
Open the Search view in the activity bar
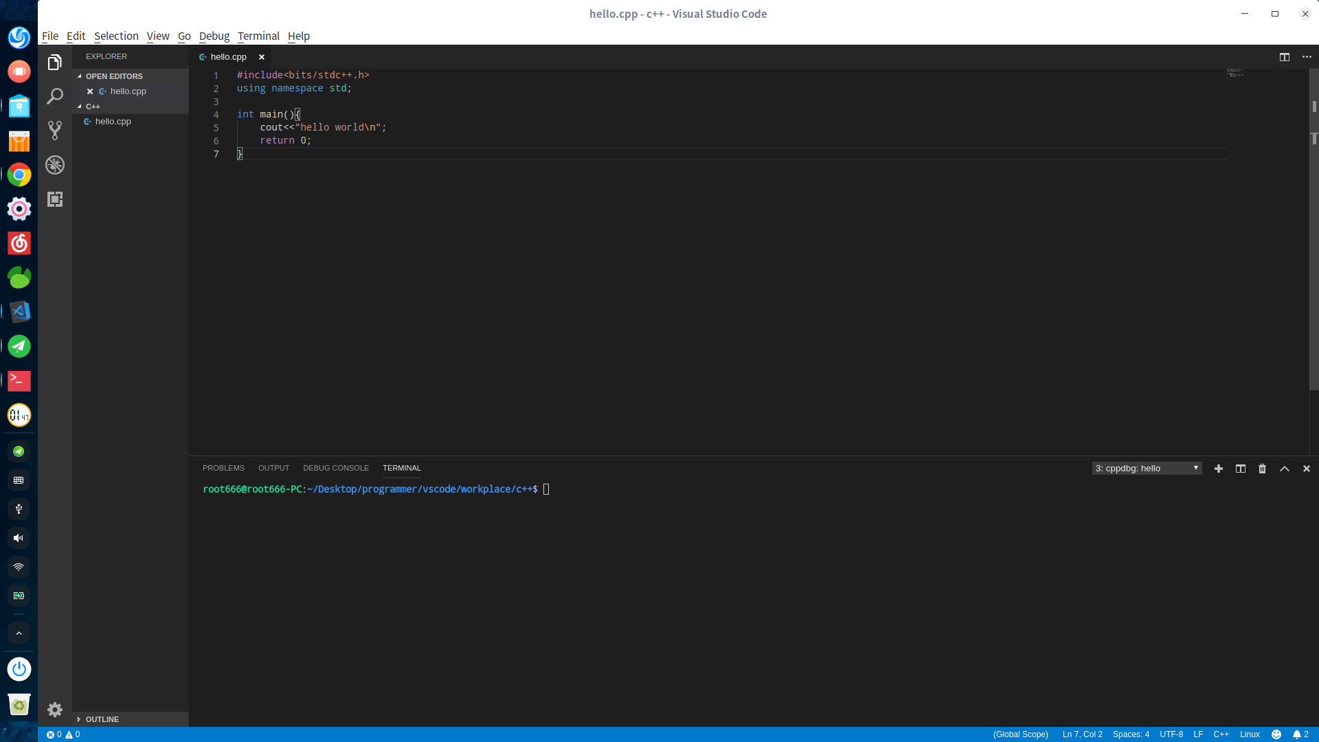(x=55, y=96)
